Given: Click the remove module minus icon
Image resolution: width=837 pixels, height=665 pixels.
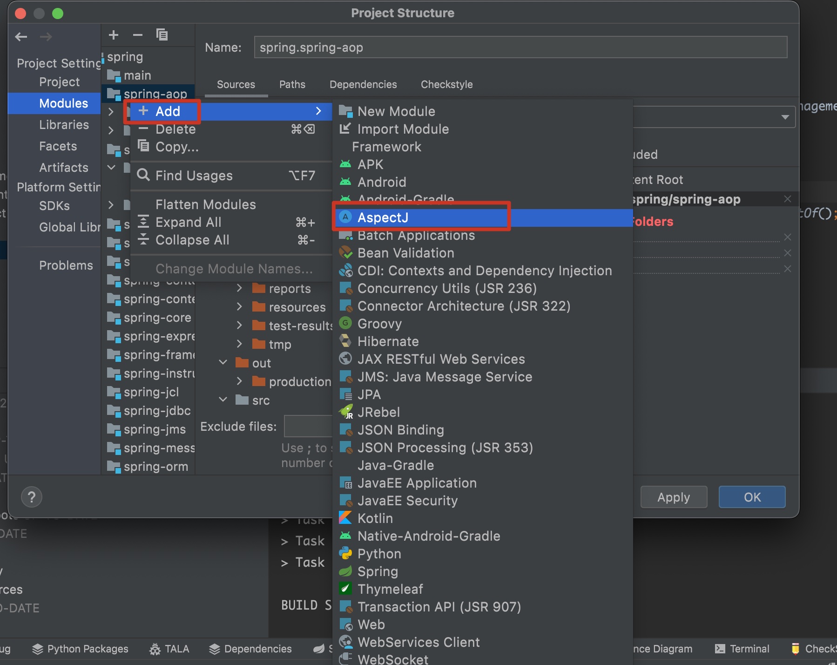Looking at the screenshot, I should [138, 35].
